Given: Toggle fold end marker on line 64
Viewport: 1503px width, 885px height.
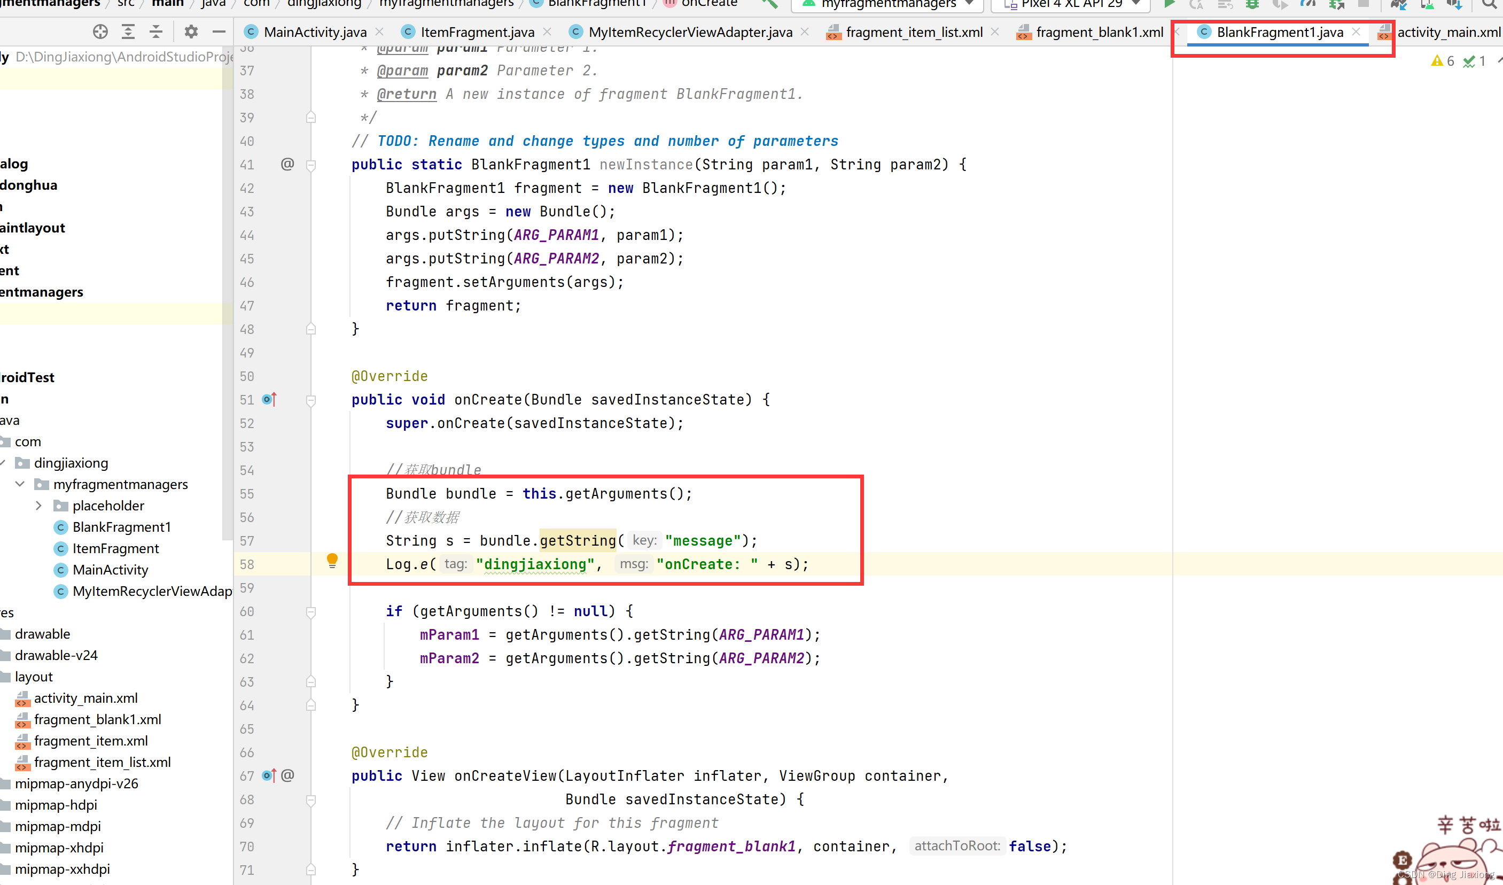Looking at the screenshot, I should 311,705.
